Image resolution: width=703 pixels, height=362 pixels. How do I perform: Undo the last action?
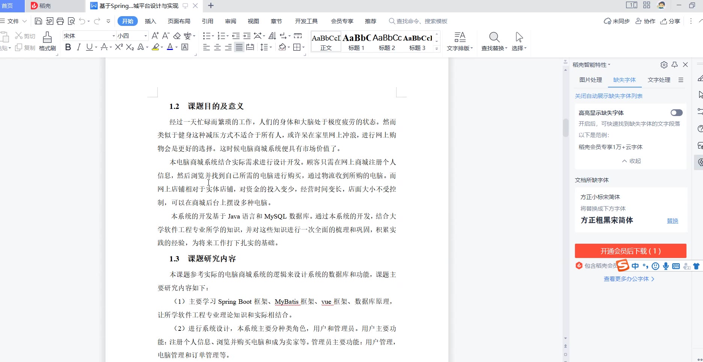82,21
